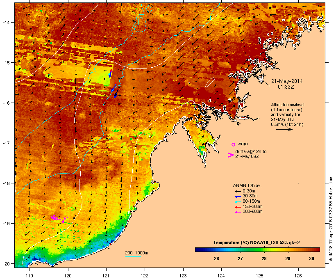The image size is (336, 279).
Task: Click the magenta Argo circle symbol
Action: [234, 144]
